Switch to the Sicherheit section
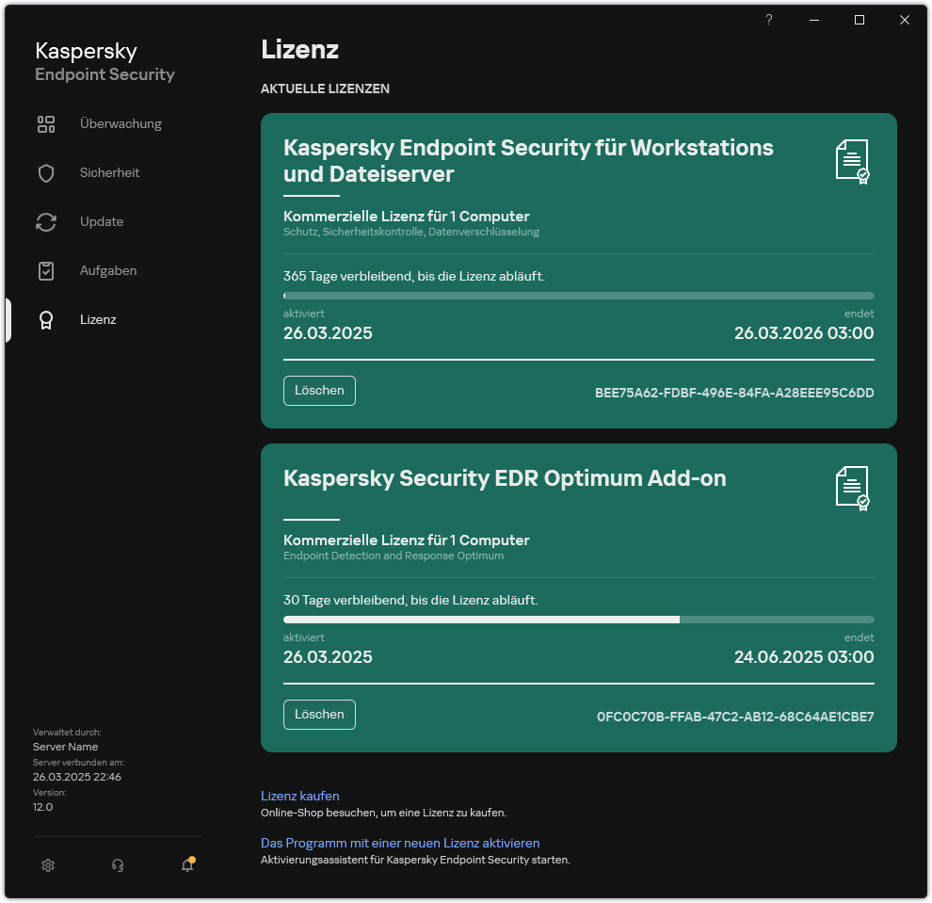 click(x=109, y=173)
